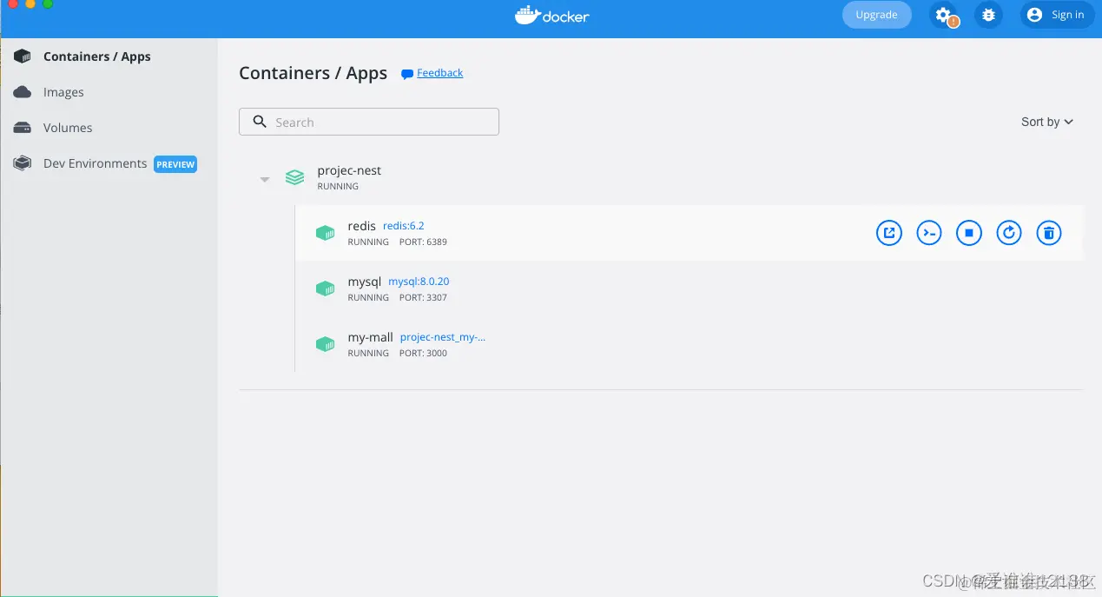Open the redis:6.2 image link

404,226
